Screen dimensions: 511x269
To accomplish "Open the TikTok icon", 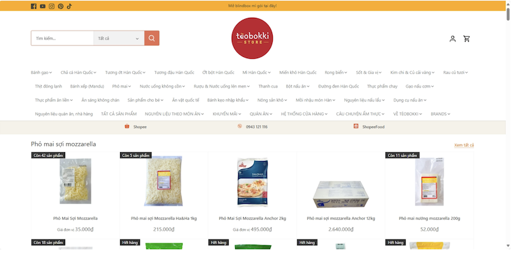I will point(70,6).
